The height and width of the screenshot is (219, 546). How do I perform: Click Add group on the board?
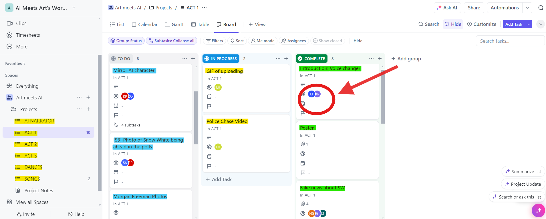pyautogui.click(x=406, y=59)
